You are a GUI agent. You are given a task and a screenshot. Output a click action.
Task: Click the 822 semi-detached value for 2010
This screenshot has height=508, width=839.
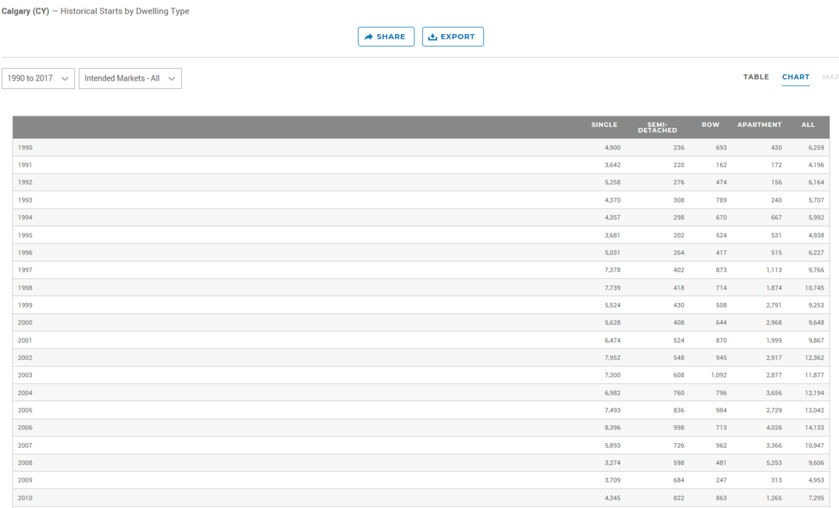coord(678,498)
